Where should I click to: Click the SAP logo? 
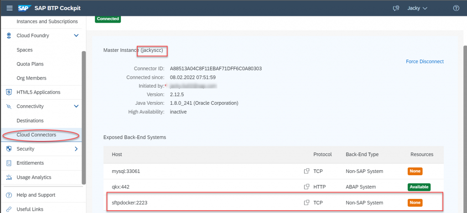click(25, 8)
